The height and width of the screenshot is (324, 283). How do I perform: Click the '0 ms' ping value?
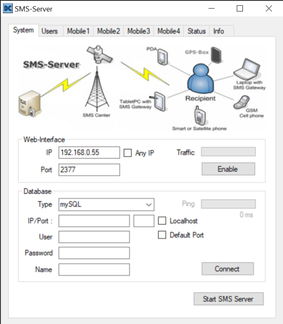coord(246,215)
